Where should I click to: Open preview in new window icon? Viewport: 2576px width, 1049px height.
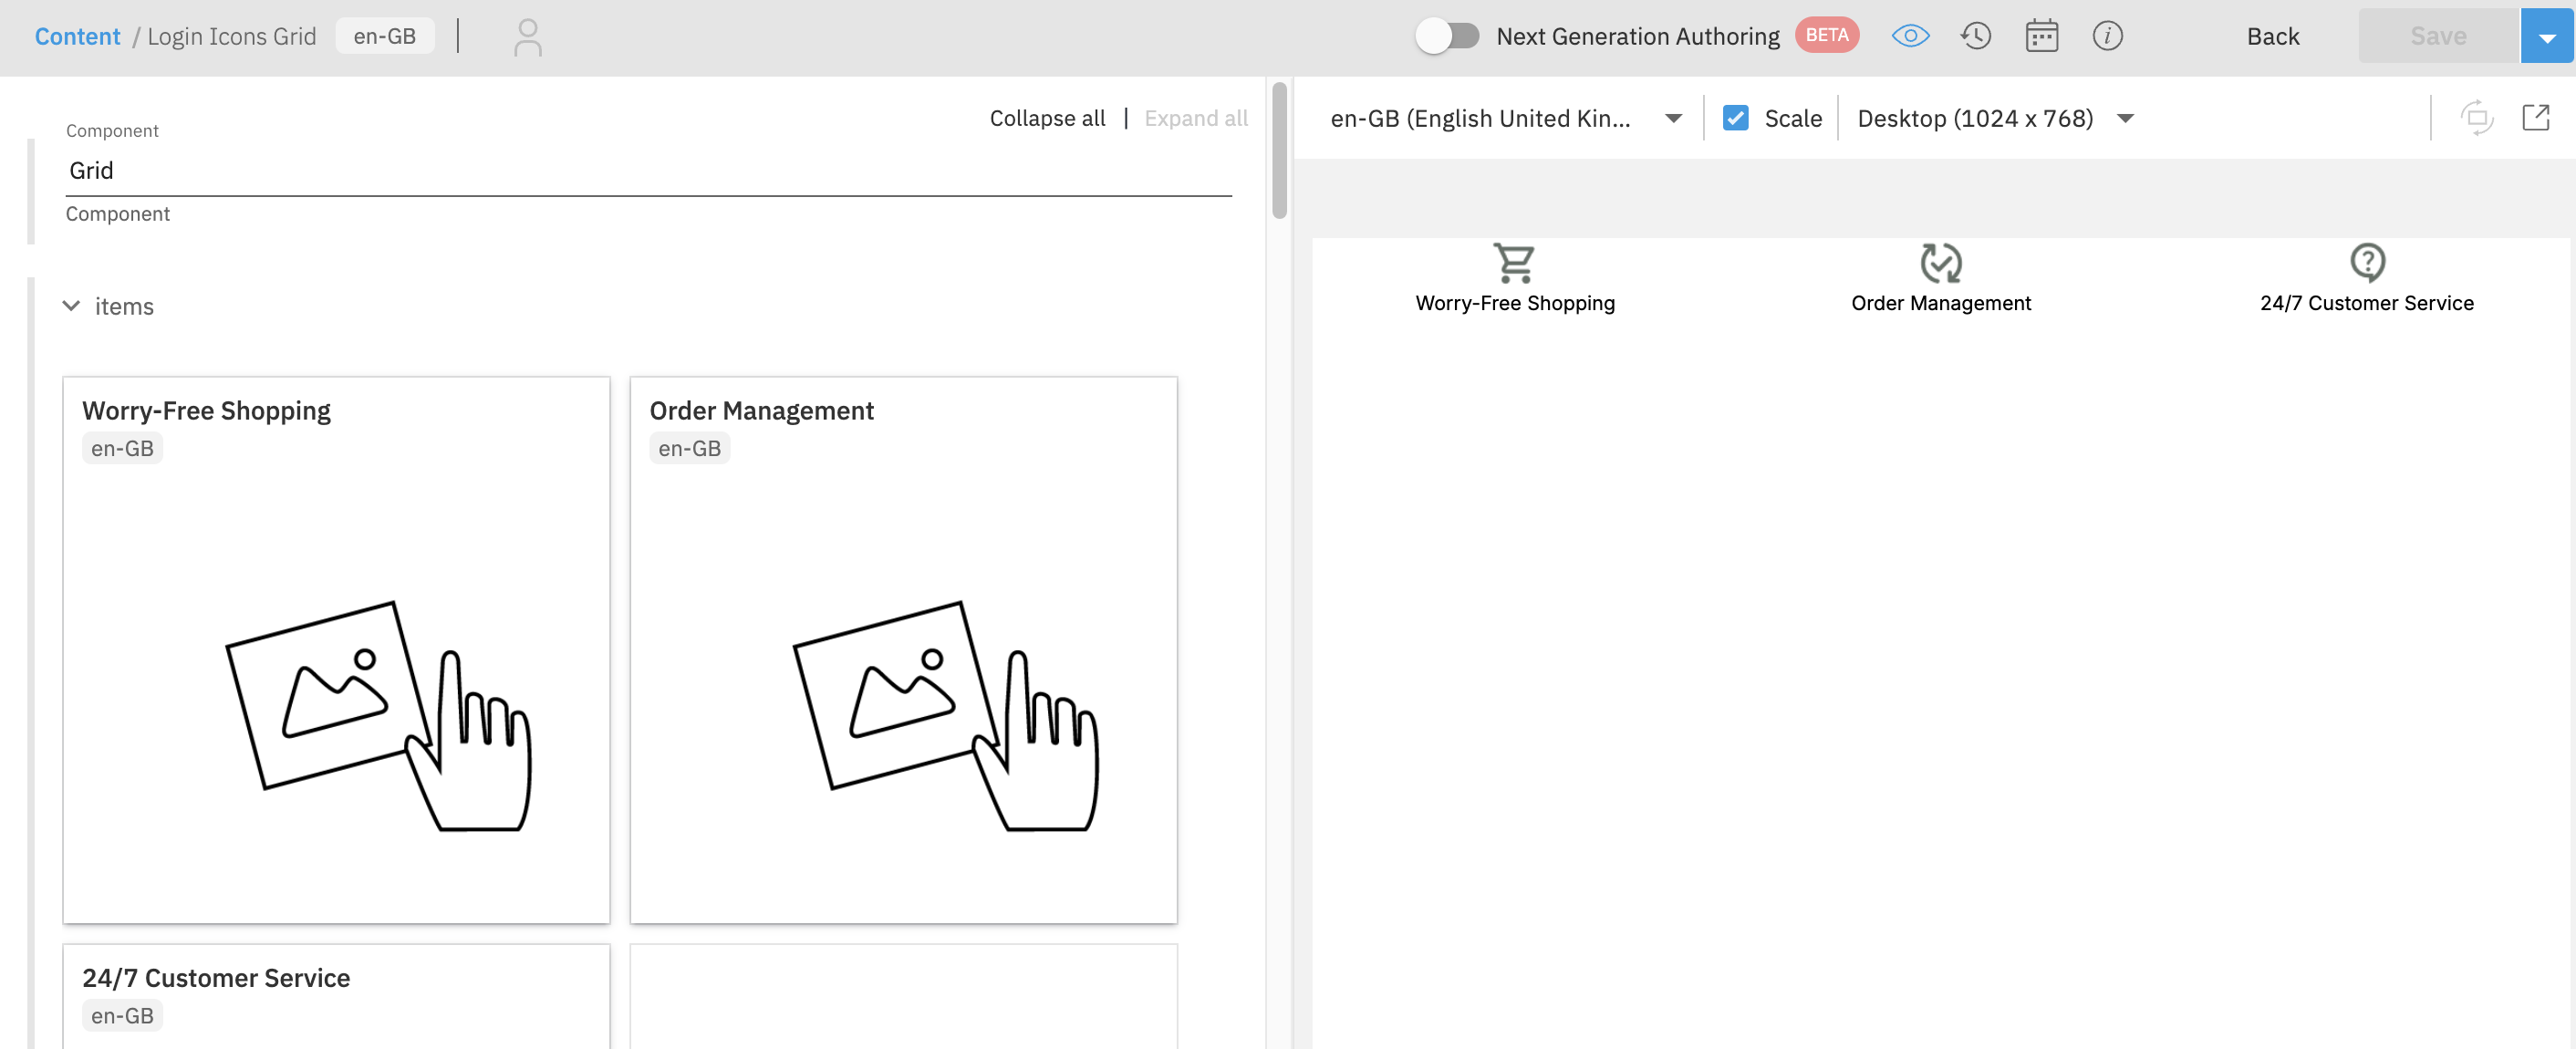pyautogui.click(x=2536, y=118)
